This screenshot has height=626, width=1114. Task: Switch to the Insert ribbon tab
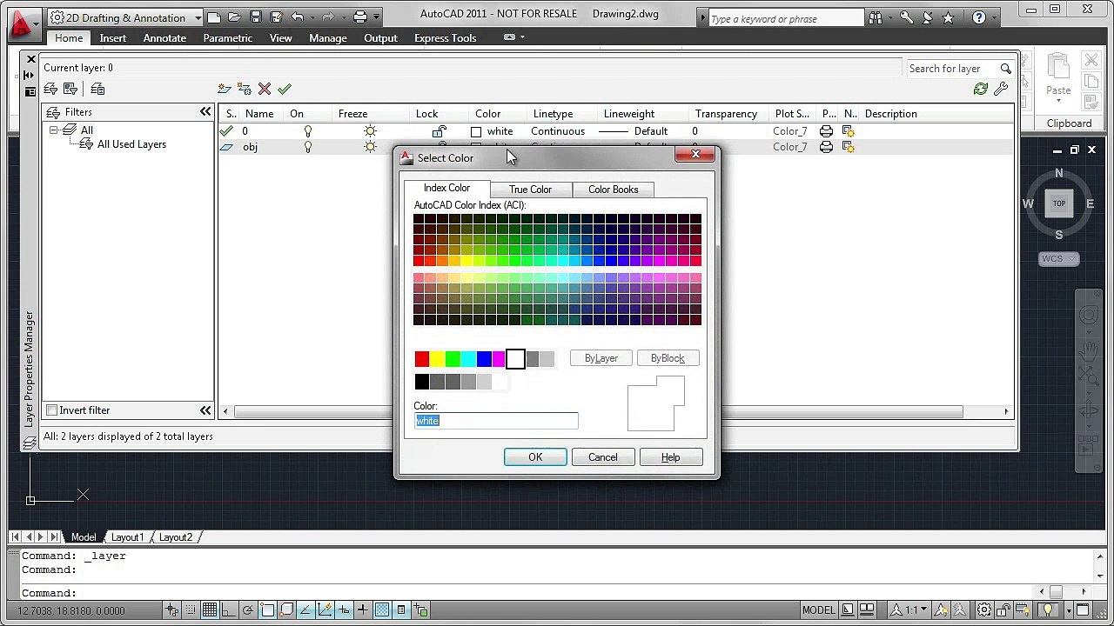[x=113, y=38]
